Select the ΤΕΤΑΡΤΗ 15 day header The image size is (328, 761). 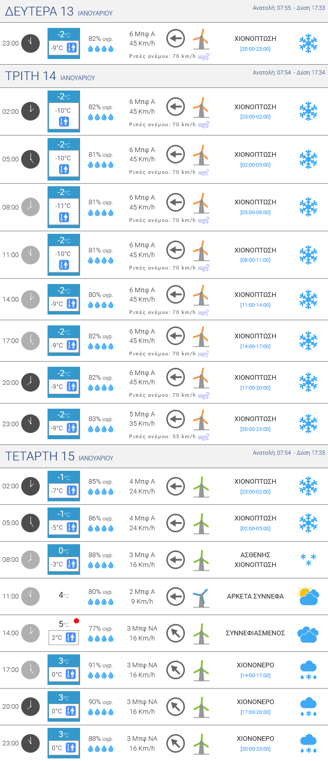point(59,456)
